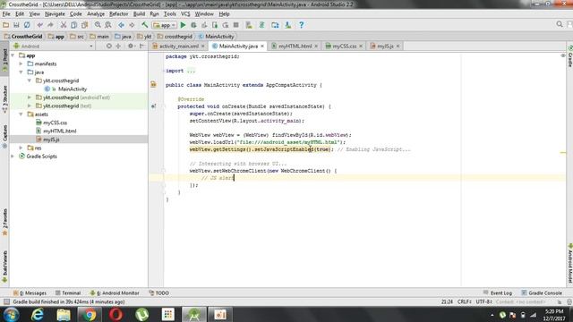Collapse the assets folder
This screenshot has height=322, width=573.
(21, 114)
